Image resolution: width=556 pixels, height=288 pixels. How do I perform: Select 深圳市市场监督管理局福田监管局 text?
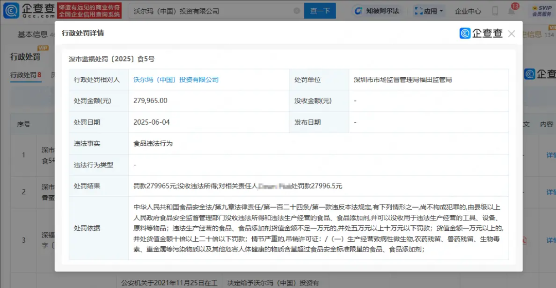coord(403,80)
